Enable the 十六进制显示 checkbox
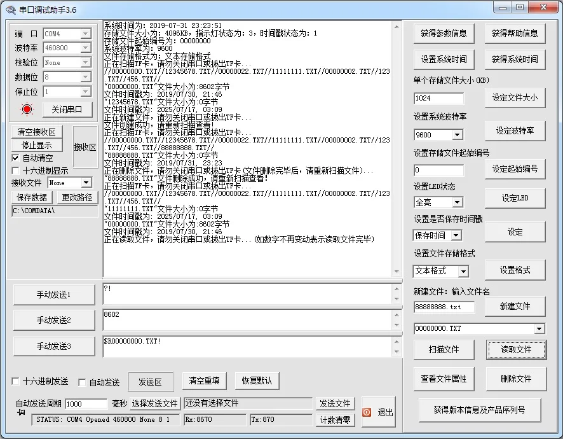 coord(15,171)
